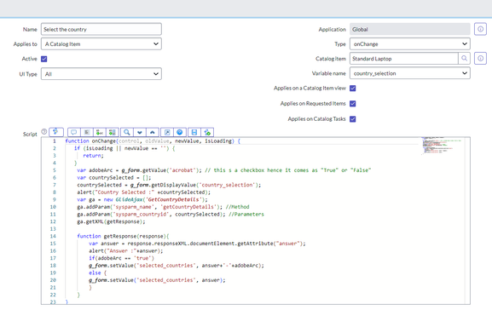Click the code minimap in script editor

point(442,146)
